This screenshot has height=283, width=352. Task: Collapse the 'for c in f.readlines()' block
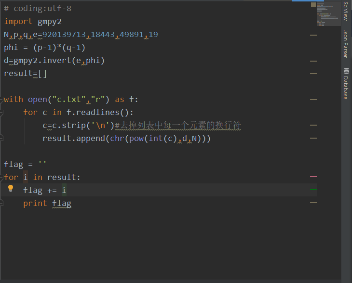[x=1, y=113]
